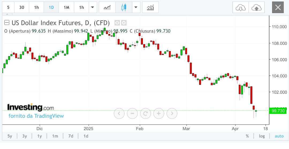Select the 1y date range

[x=39, y=136]
